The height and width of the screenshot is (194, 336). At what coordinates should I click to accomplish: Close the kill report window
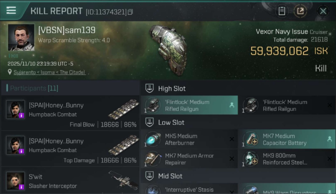click(323, 11)
